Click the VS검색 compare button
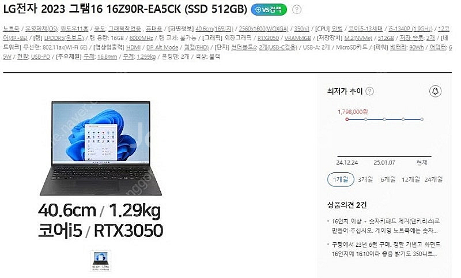 pyautogui.click(x=269, y=10)
